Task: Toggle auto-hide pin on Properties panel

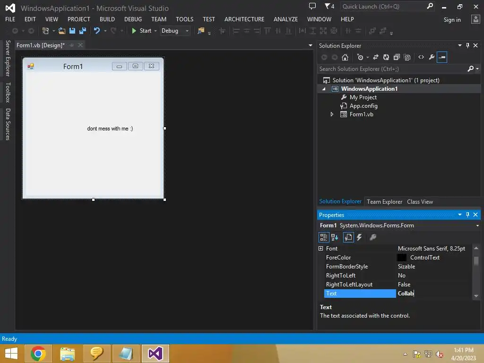Action: tap(467, 215)
